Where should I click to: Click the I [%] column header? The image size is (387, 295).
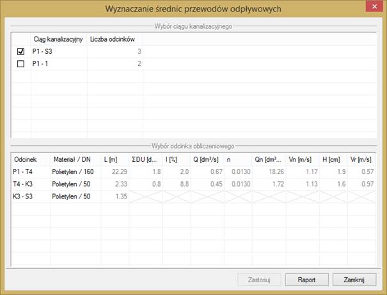177,159
